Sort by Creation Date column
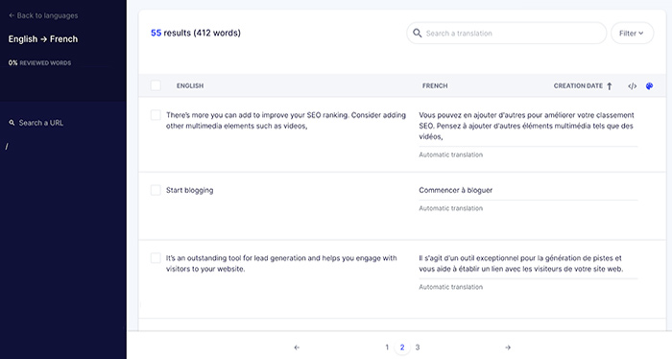Screen dimensions: 672x359 tap(578, 85)
